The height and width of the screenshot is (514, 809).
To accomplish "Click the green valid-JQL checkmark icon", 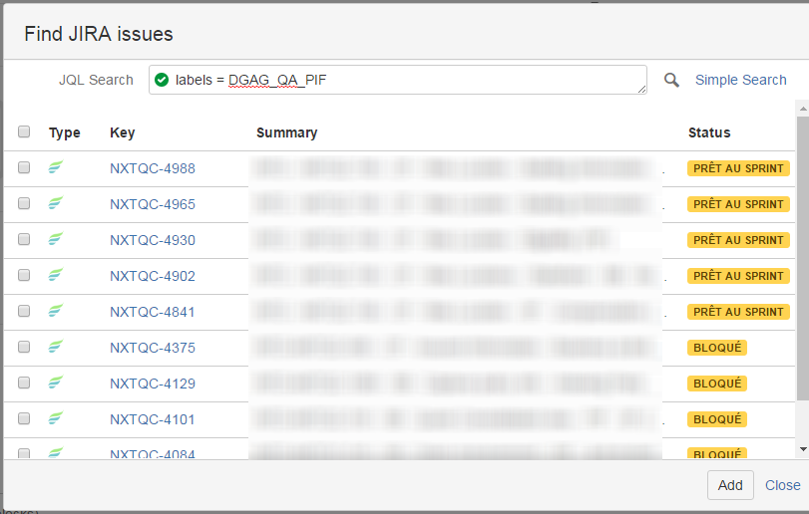I will pos(162,80).
